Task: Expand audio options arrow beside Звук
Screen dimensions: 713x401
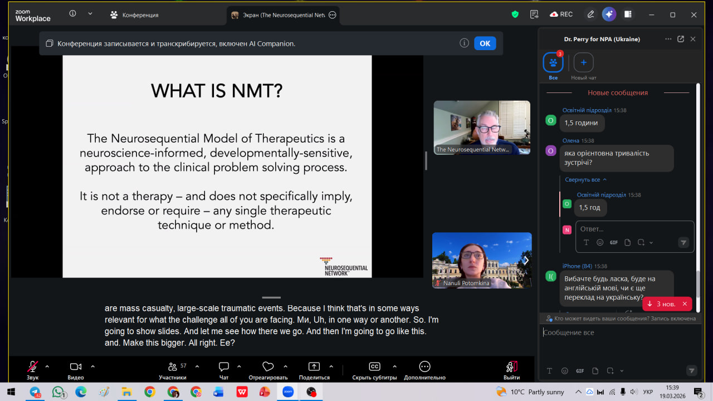Action: pyautogui.click(x=47, y=366)
